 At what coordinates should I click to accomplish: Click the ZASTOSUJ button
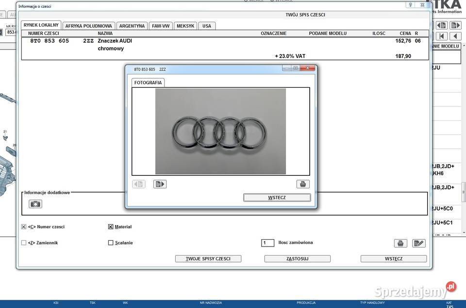tap(298, 259)
